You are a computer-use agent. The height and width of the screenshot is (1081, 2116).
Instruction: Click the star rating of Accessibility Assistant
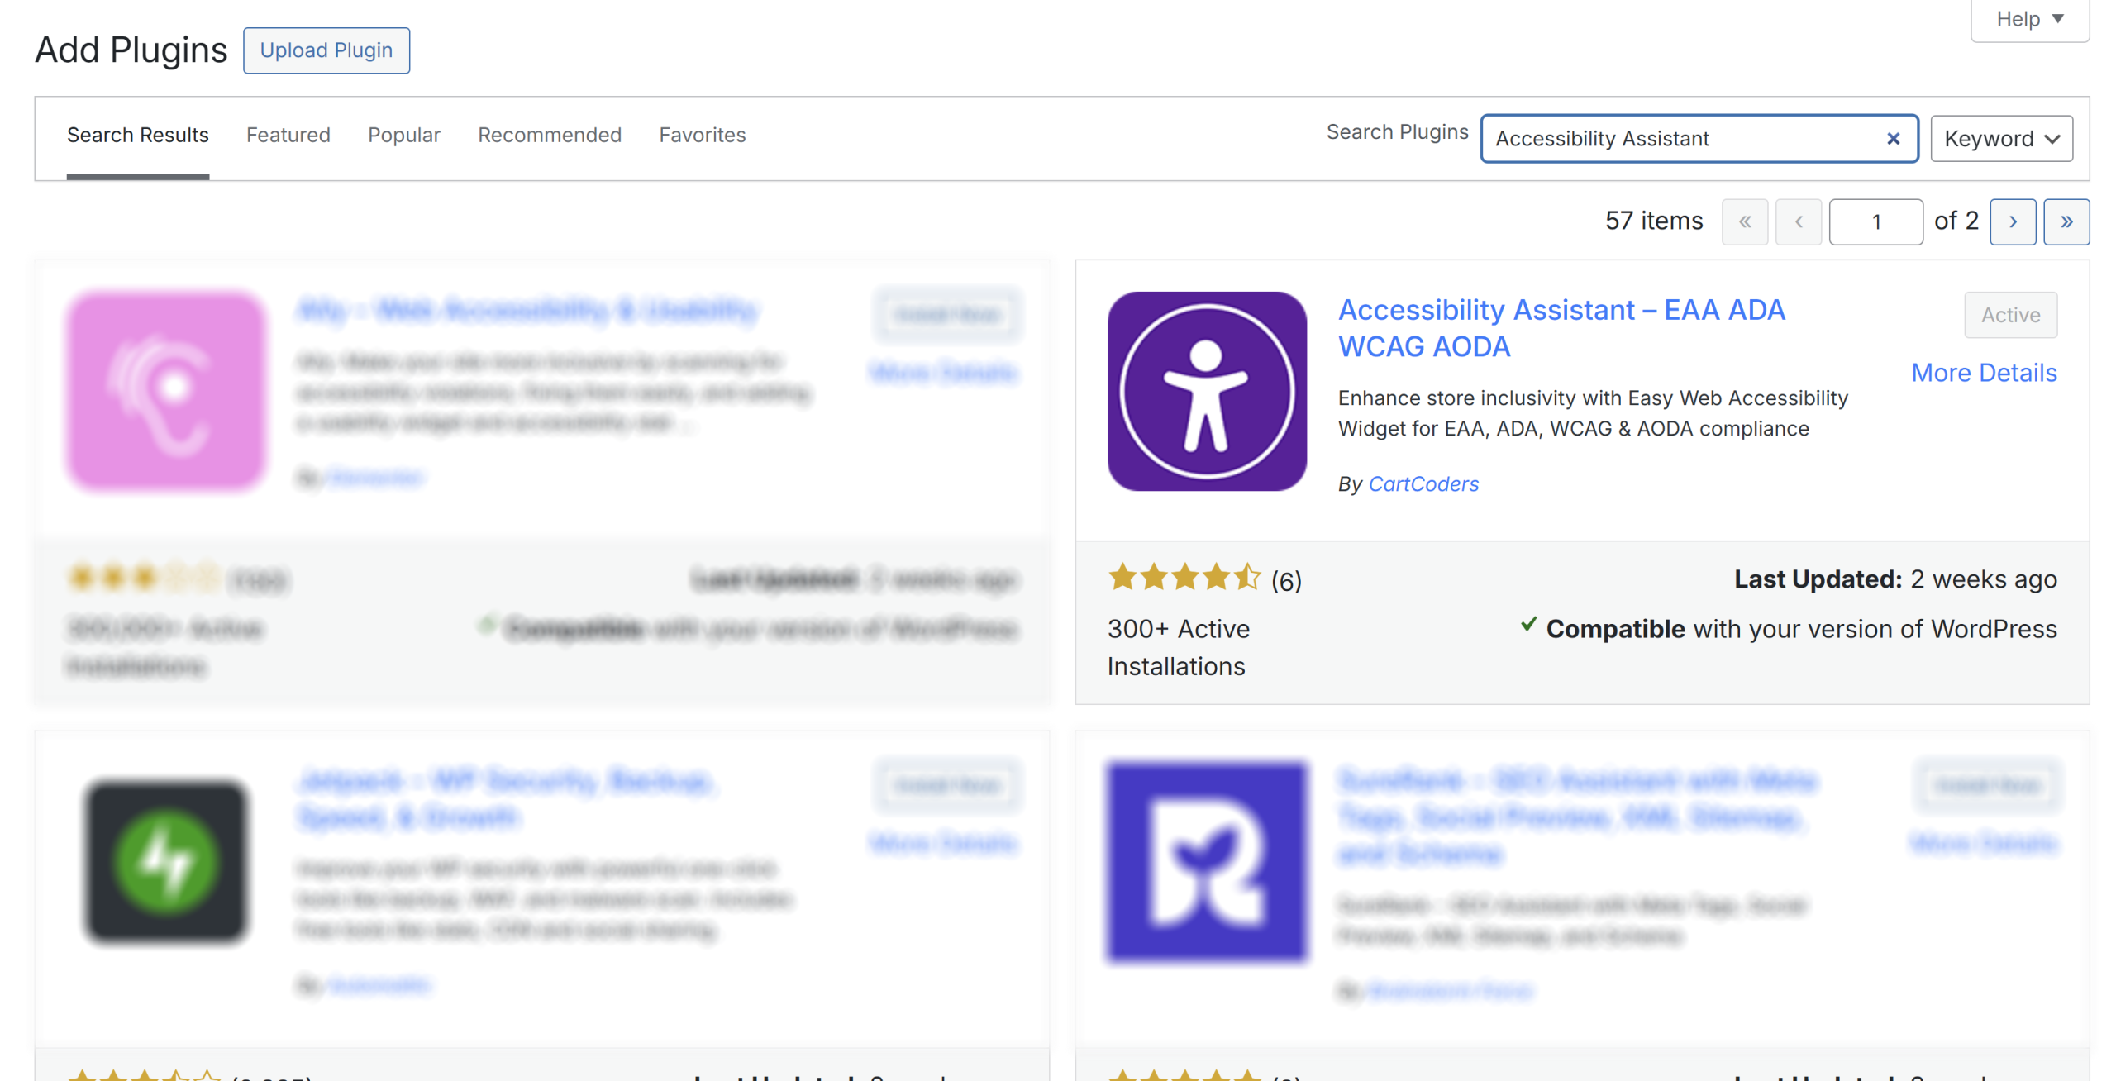point(1184,578)
